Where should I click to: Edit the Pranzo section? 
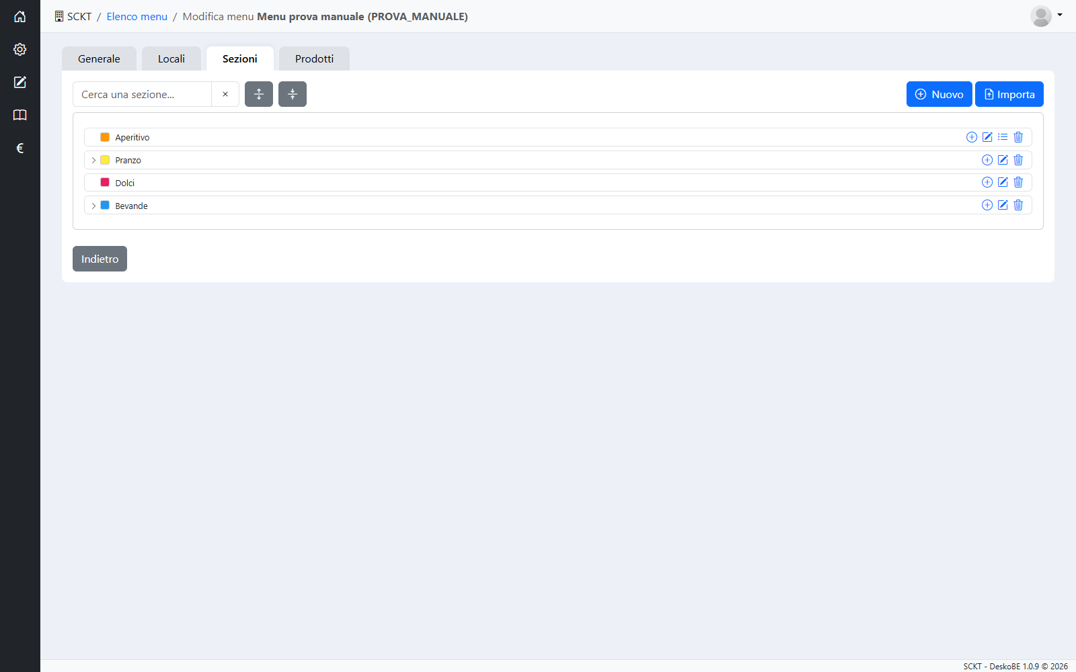pyautogui.click(x=1003, y=160)
